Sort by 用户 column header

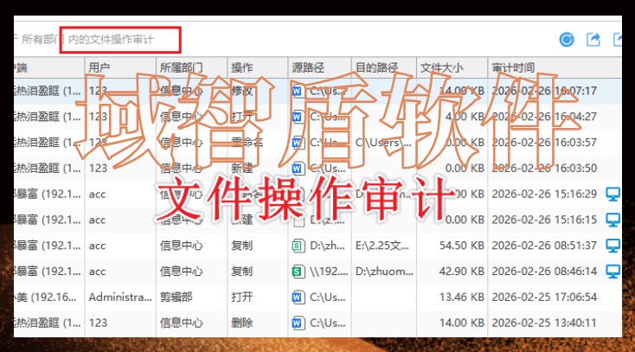[120, 67]
